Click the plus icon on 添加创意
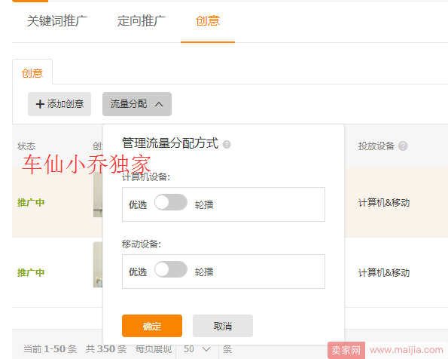The image size is (448, 359). tap(40, 104)
